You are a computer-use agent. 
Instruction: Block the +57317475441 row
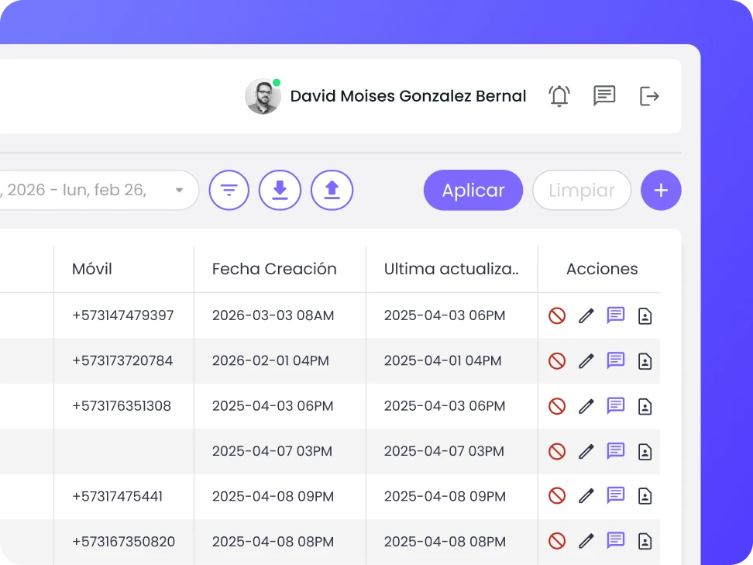coord(557,496)
